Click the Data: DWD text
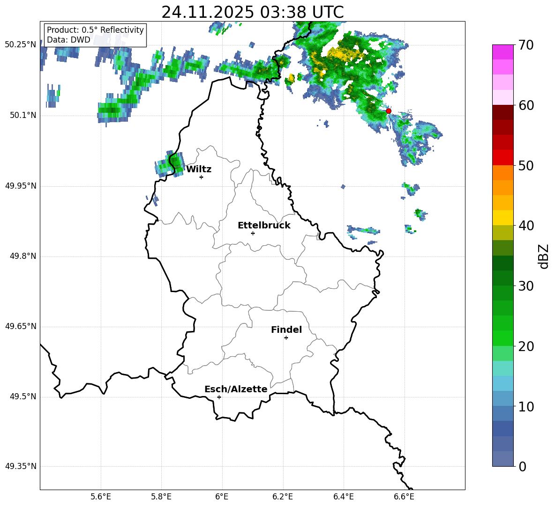This screenshot has width=555, height=506. coord(68,40)
